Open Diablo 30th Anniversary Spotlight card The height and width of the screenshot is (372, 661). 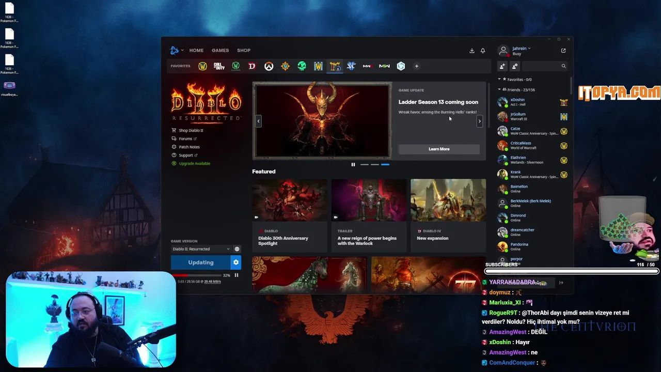click(x=289, y=215)
